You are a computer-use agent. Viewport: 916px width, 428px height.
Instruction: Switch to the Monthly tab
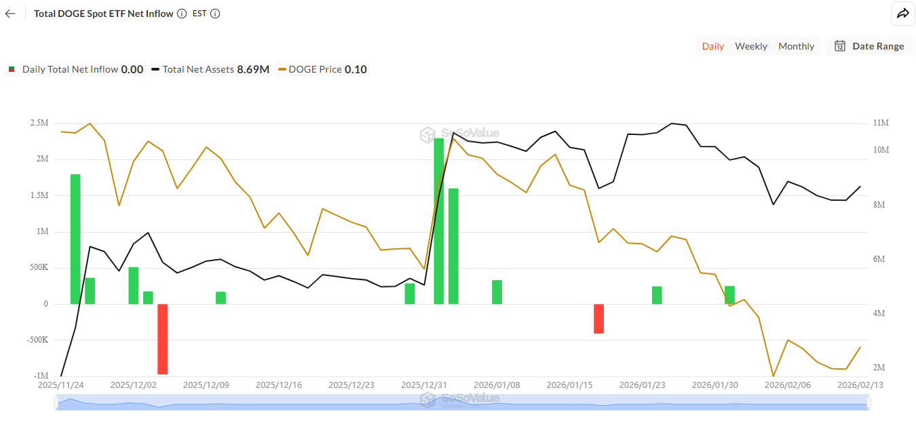coord(796,46)
